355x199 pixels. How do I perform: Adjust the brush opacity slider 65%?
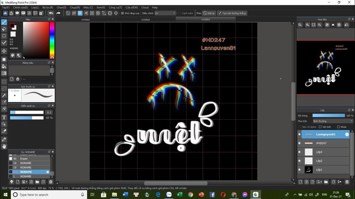(x=27, y=118)
